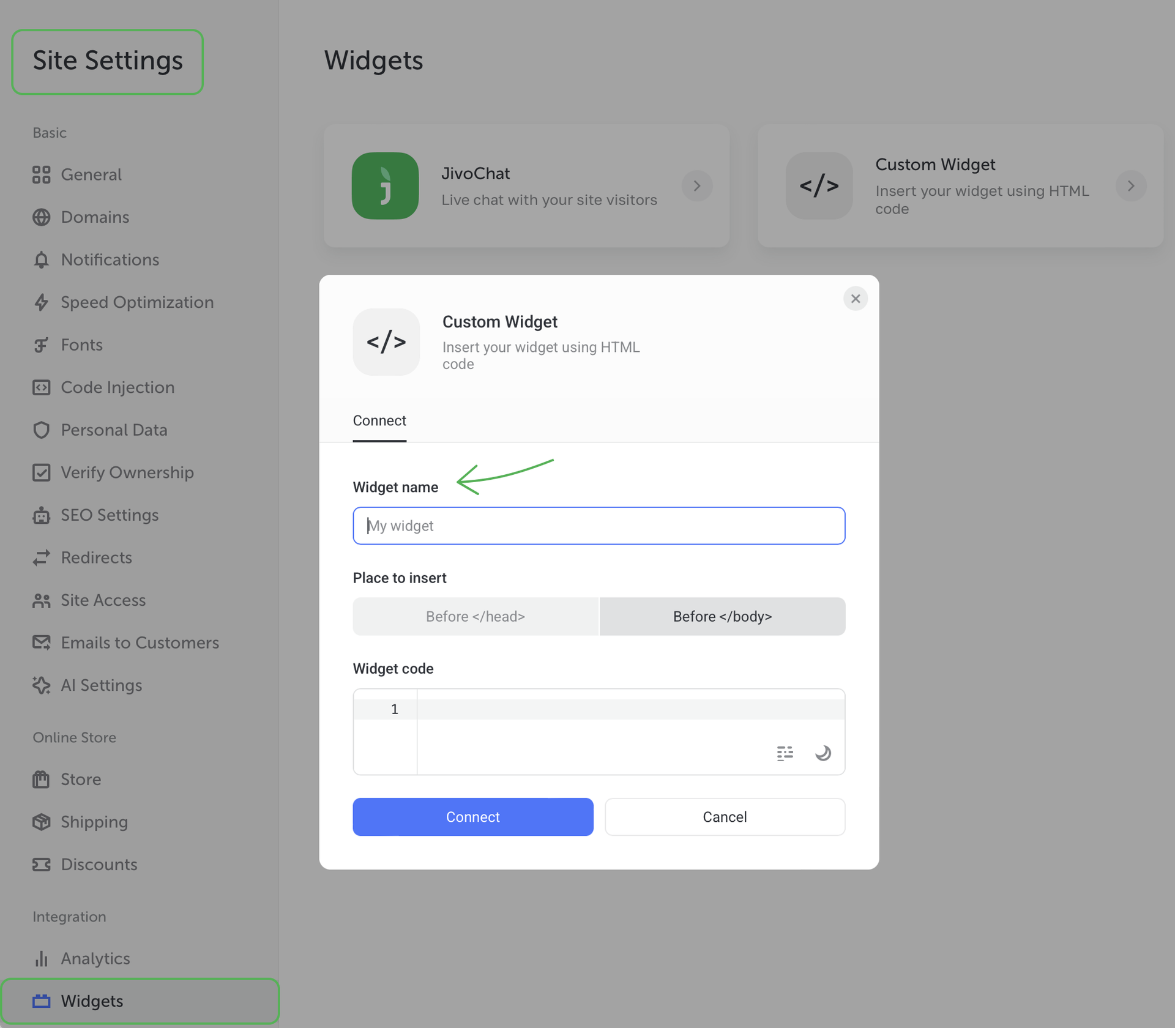Click the Domains globe icon

coord(41,217)
